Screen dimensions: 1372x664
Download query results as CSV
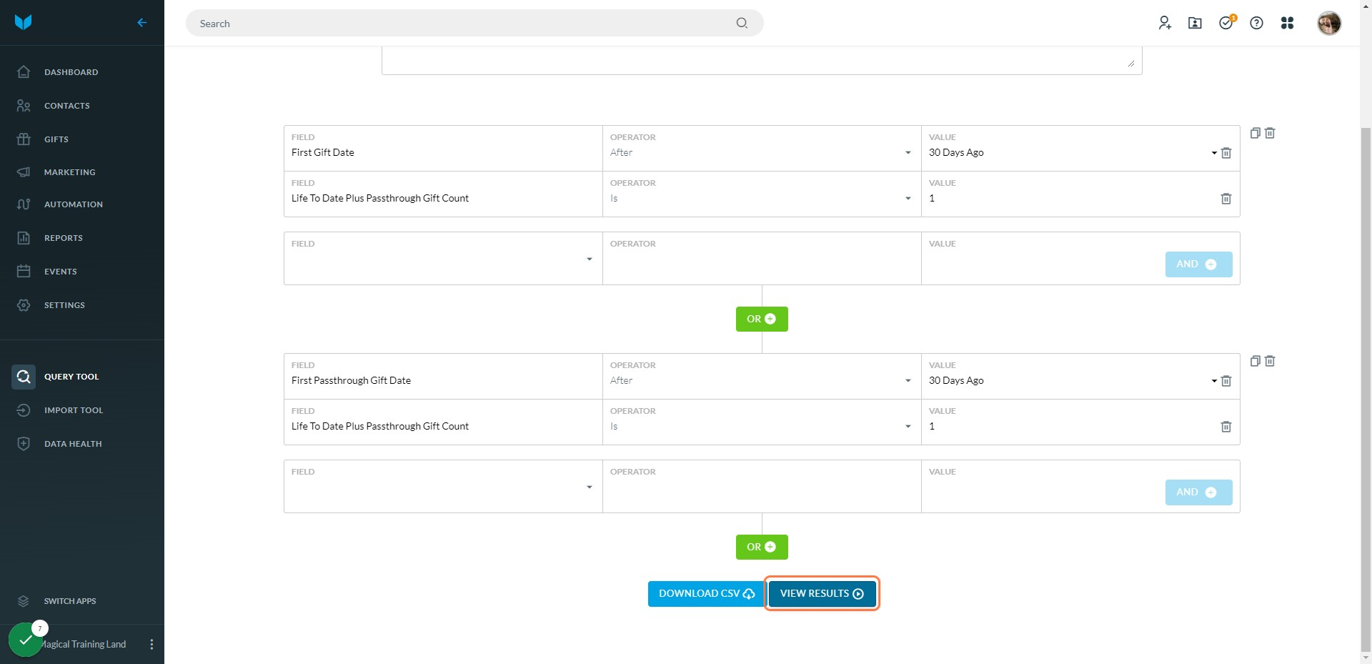coord(705,593)
